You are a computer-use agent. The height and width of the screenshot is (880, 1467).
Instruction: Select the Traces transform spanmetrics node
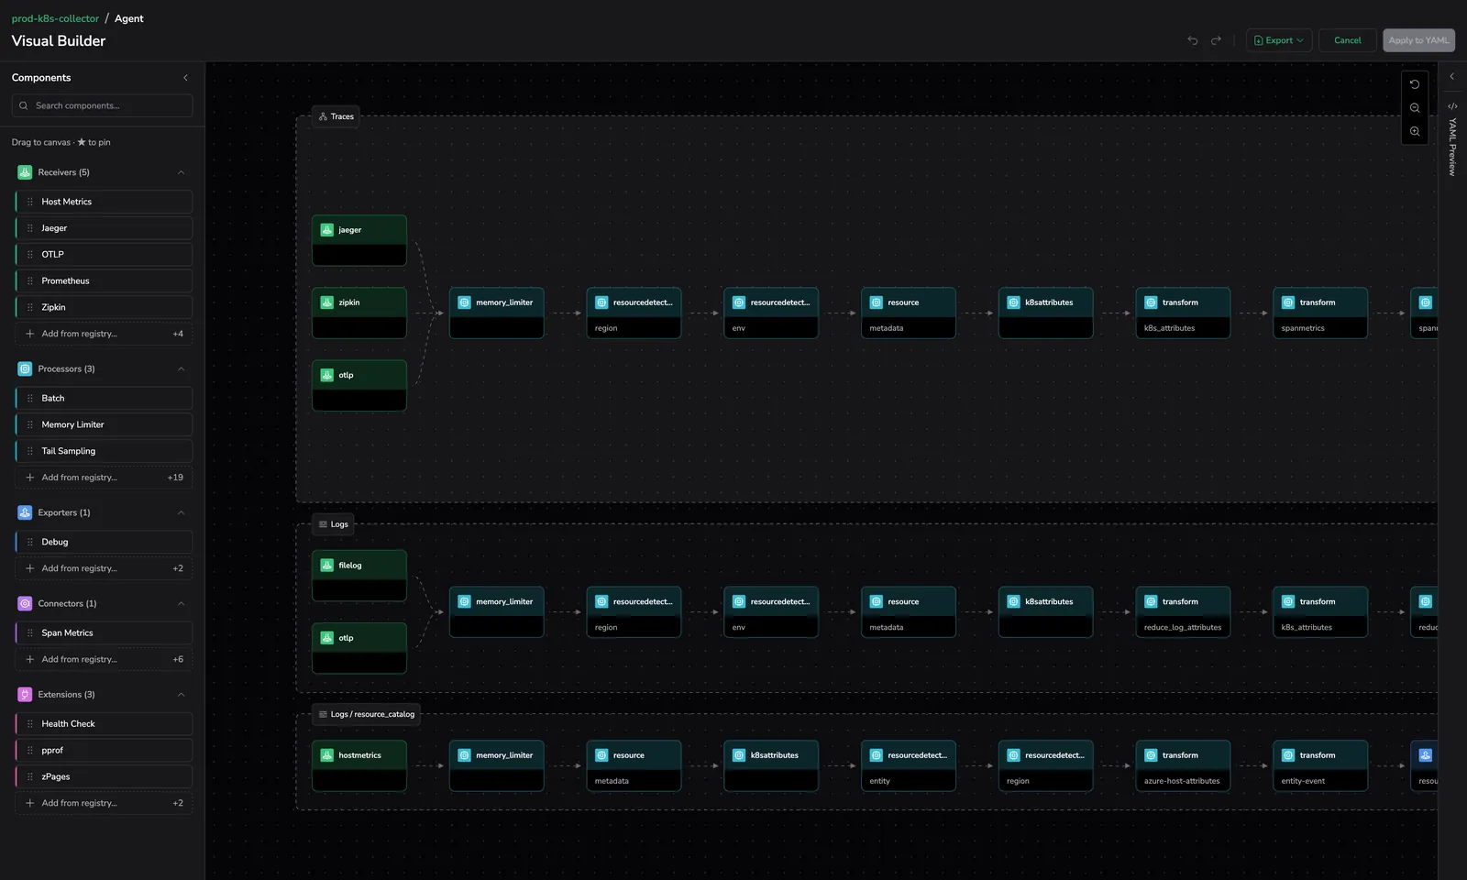(1320, 313)
